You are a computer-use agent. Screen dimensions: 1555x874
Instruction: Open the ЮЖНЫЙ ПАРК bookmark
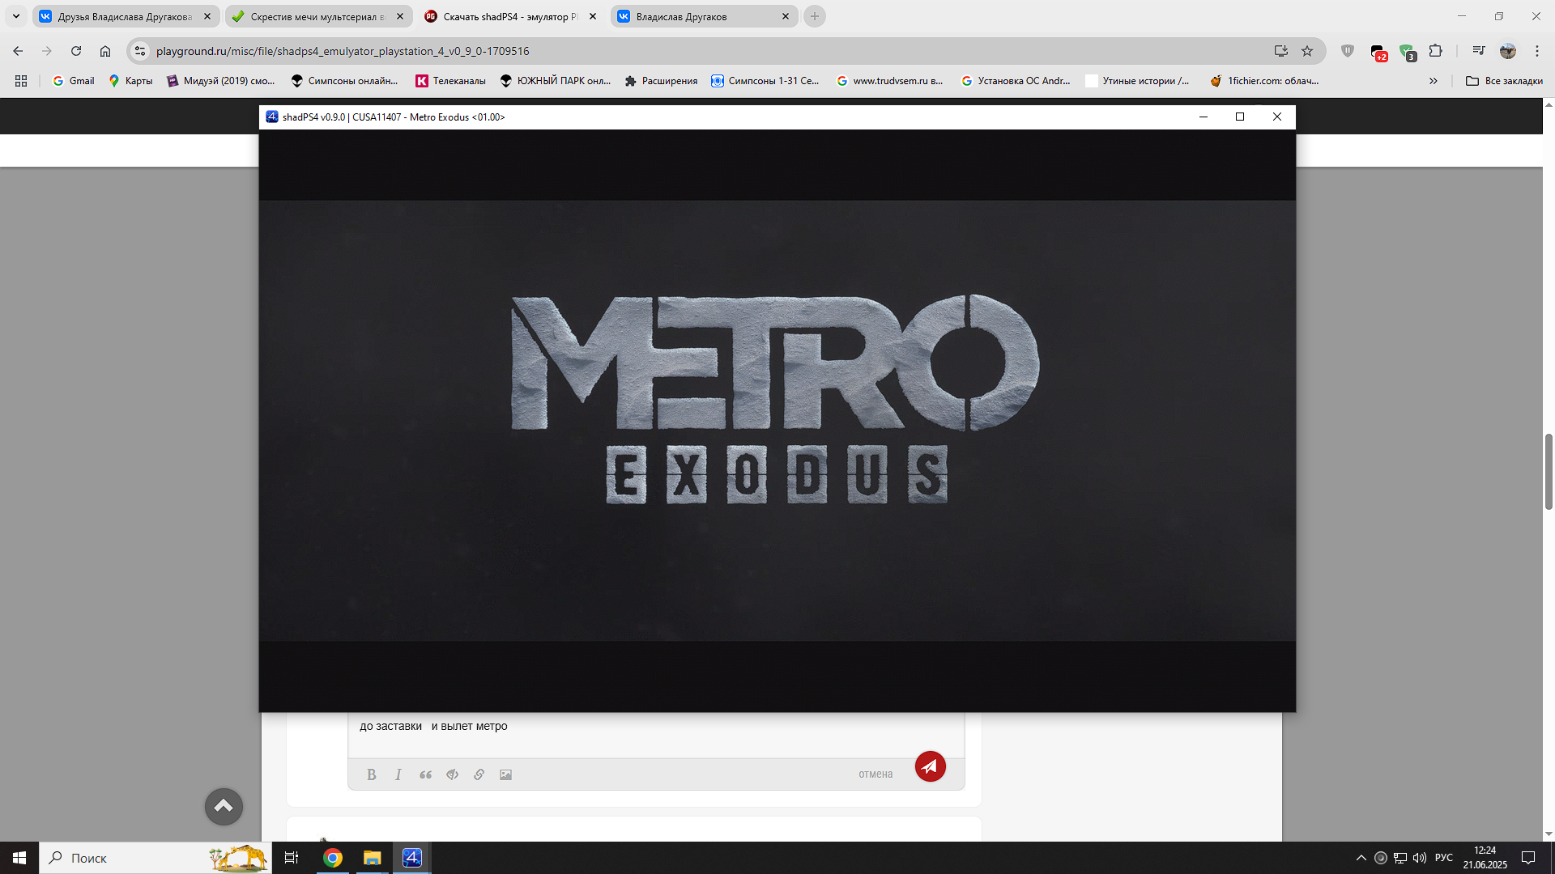pyautogui.click(x=556, y=81)
